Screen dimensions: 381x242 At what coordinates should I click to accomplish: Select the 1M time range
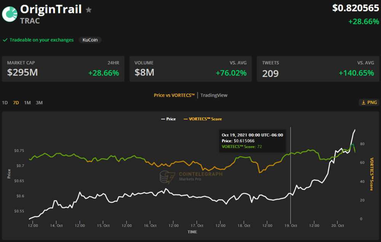coord(27,103)
